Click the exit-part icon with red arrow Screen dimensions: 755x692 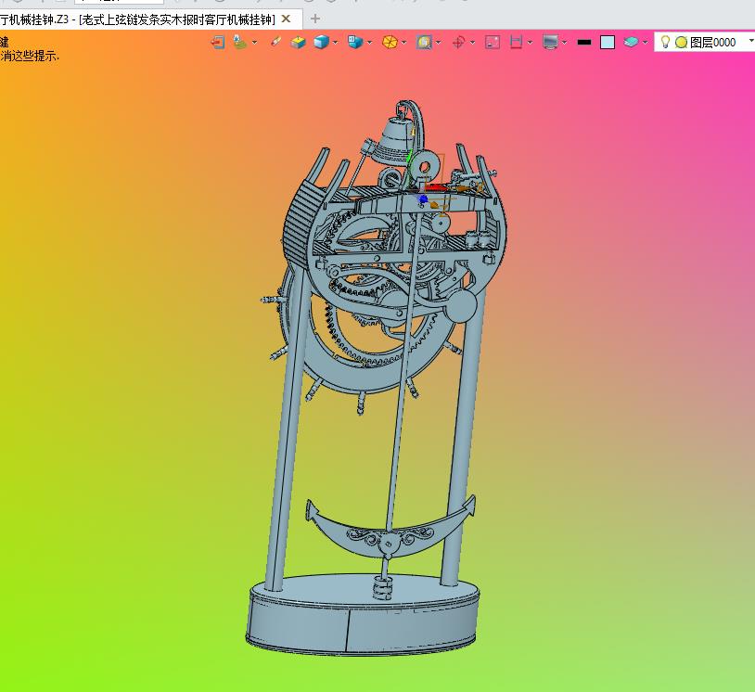(x=218, y=43)
